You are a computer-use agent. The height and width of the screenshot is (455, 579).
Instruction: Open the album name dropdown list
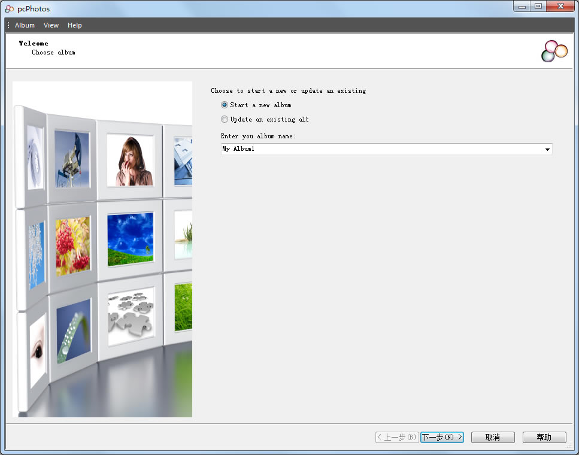(547, 149)
